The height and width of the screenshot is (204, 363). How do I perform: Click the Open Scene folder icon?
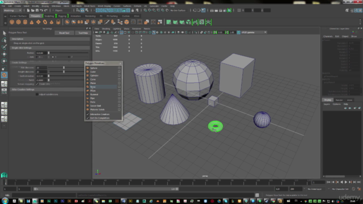(x=33, y=10)
